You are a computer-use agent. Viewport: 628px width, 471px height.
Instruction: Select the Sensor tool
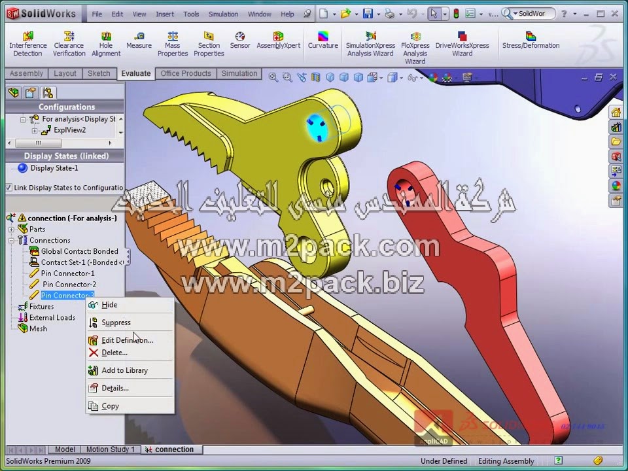click(x=240, y=41)
